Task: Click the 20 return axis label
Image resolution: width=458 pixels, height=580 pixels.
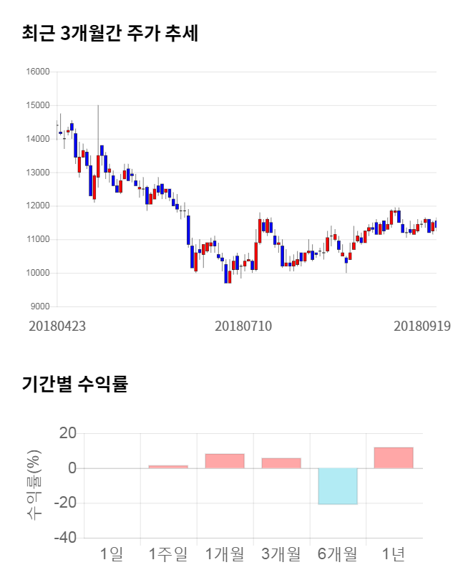Action: (68, 433)
